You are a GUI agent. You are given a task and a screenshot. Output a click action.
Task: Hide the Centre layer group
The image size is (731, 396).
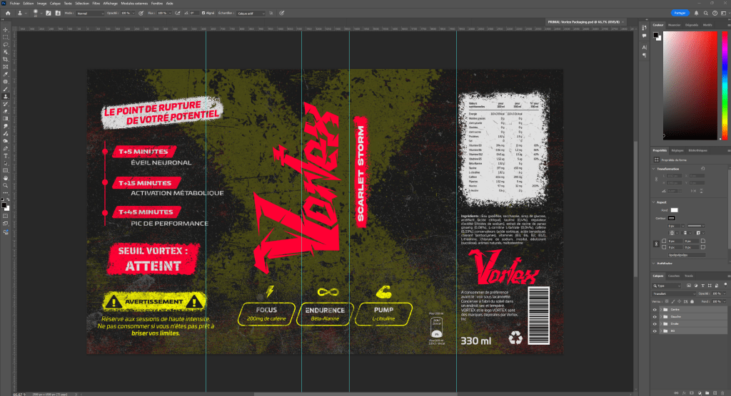(655, 310)
